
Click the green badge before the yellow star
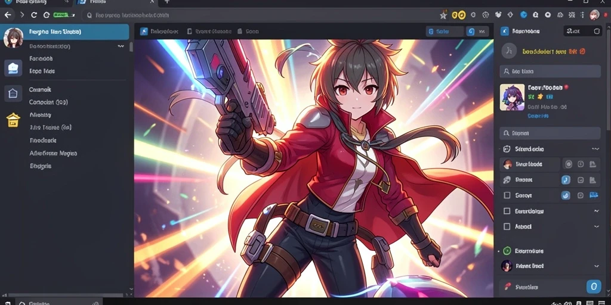click(530, 97)
